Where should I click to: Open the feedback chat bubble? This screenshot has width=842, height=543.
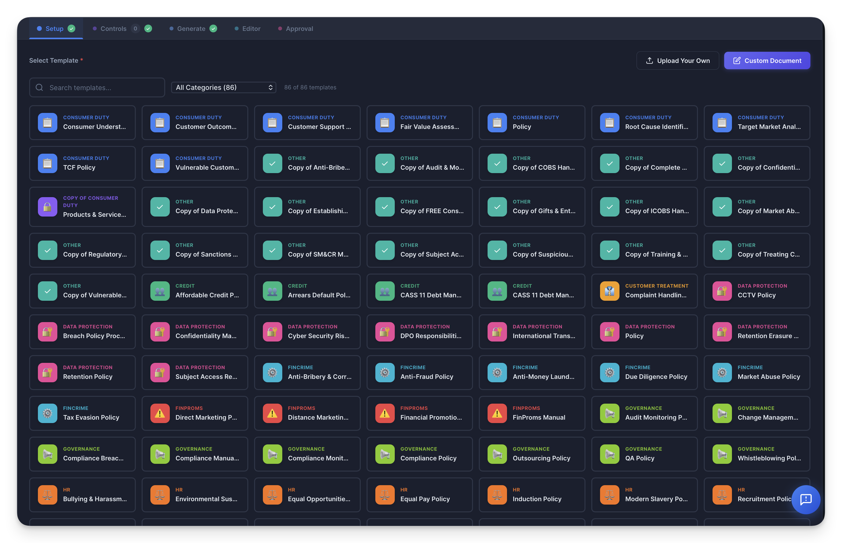pos(806,499)
